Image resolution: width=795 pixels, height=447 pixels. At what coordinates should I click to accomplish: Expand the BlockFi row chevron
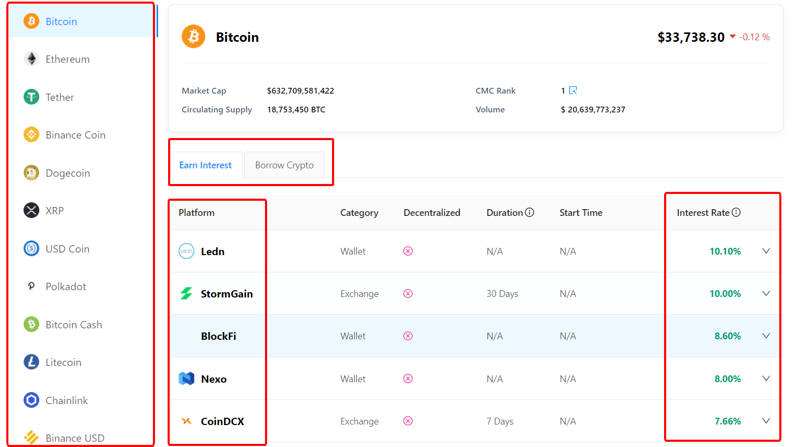(766, 336)
